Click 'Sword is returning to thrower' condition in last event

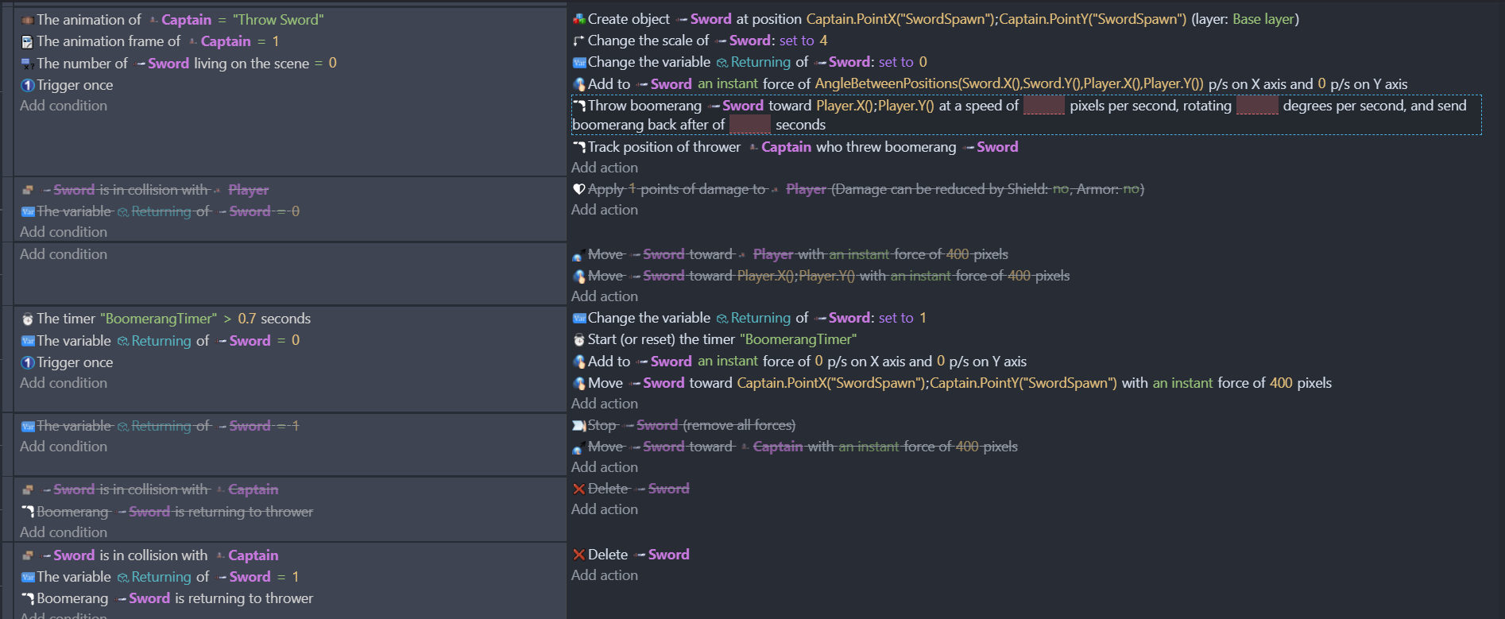tap(175, 598)
